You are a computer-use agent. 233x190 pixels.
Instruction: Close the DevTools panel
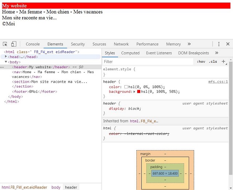[x=228, y=44]
